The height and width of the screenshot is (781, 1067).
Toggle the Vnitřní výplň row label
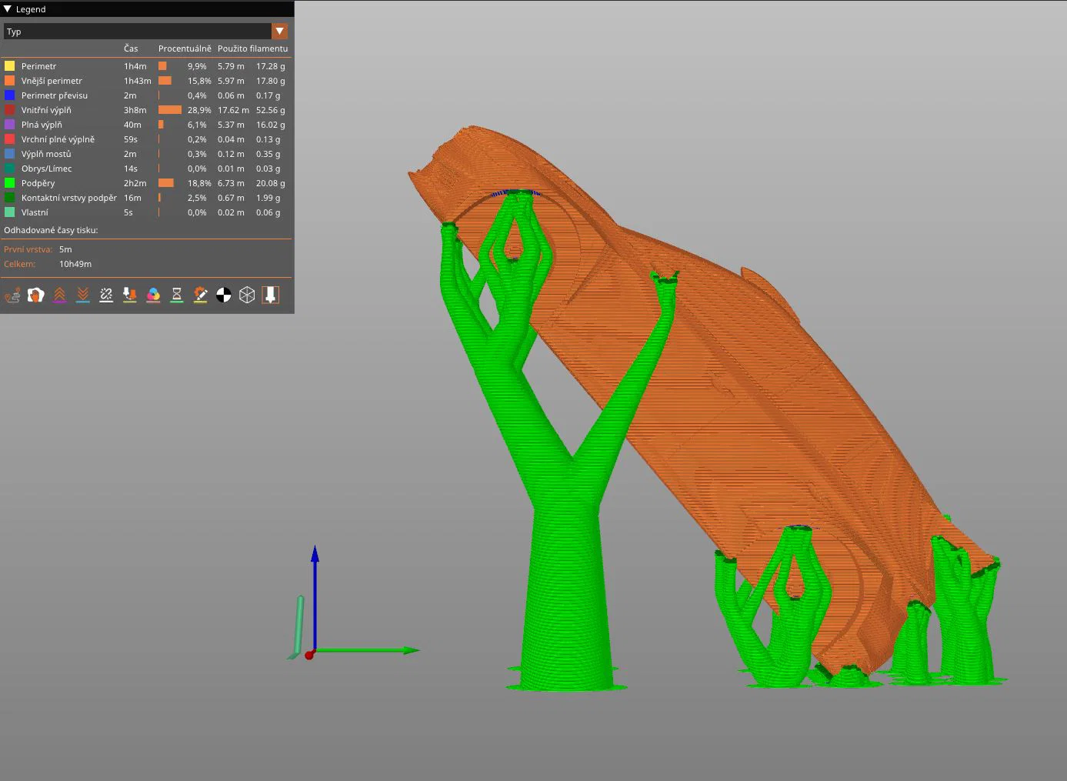(46, 110)
